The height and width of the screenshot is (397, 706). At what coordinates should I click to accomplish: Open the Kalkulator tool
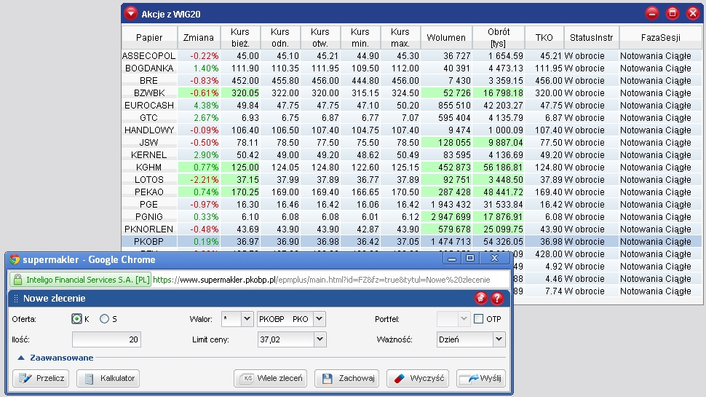108,378
